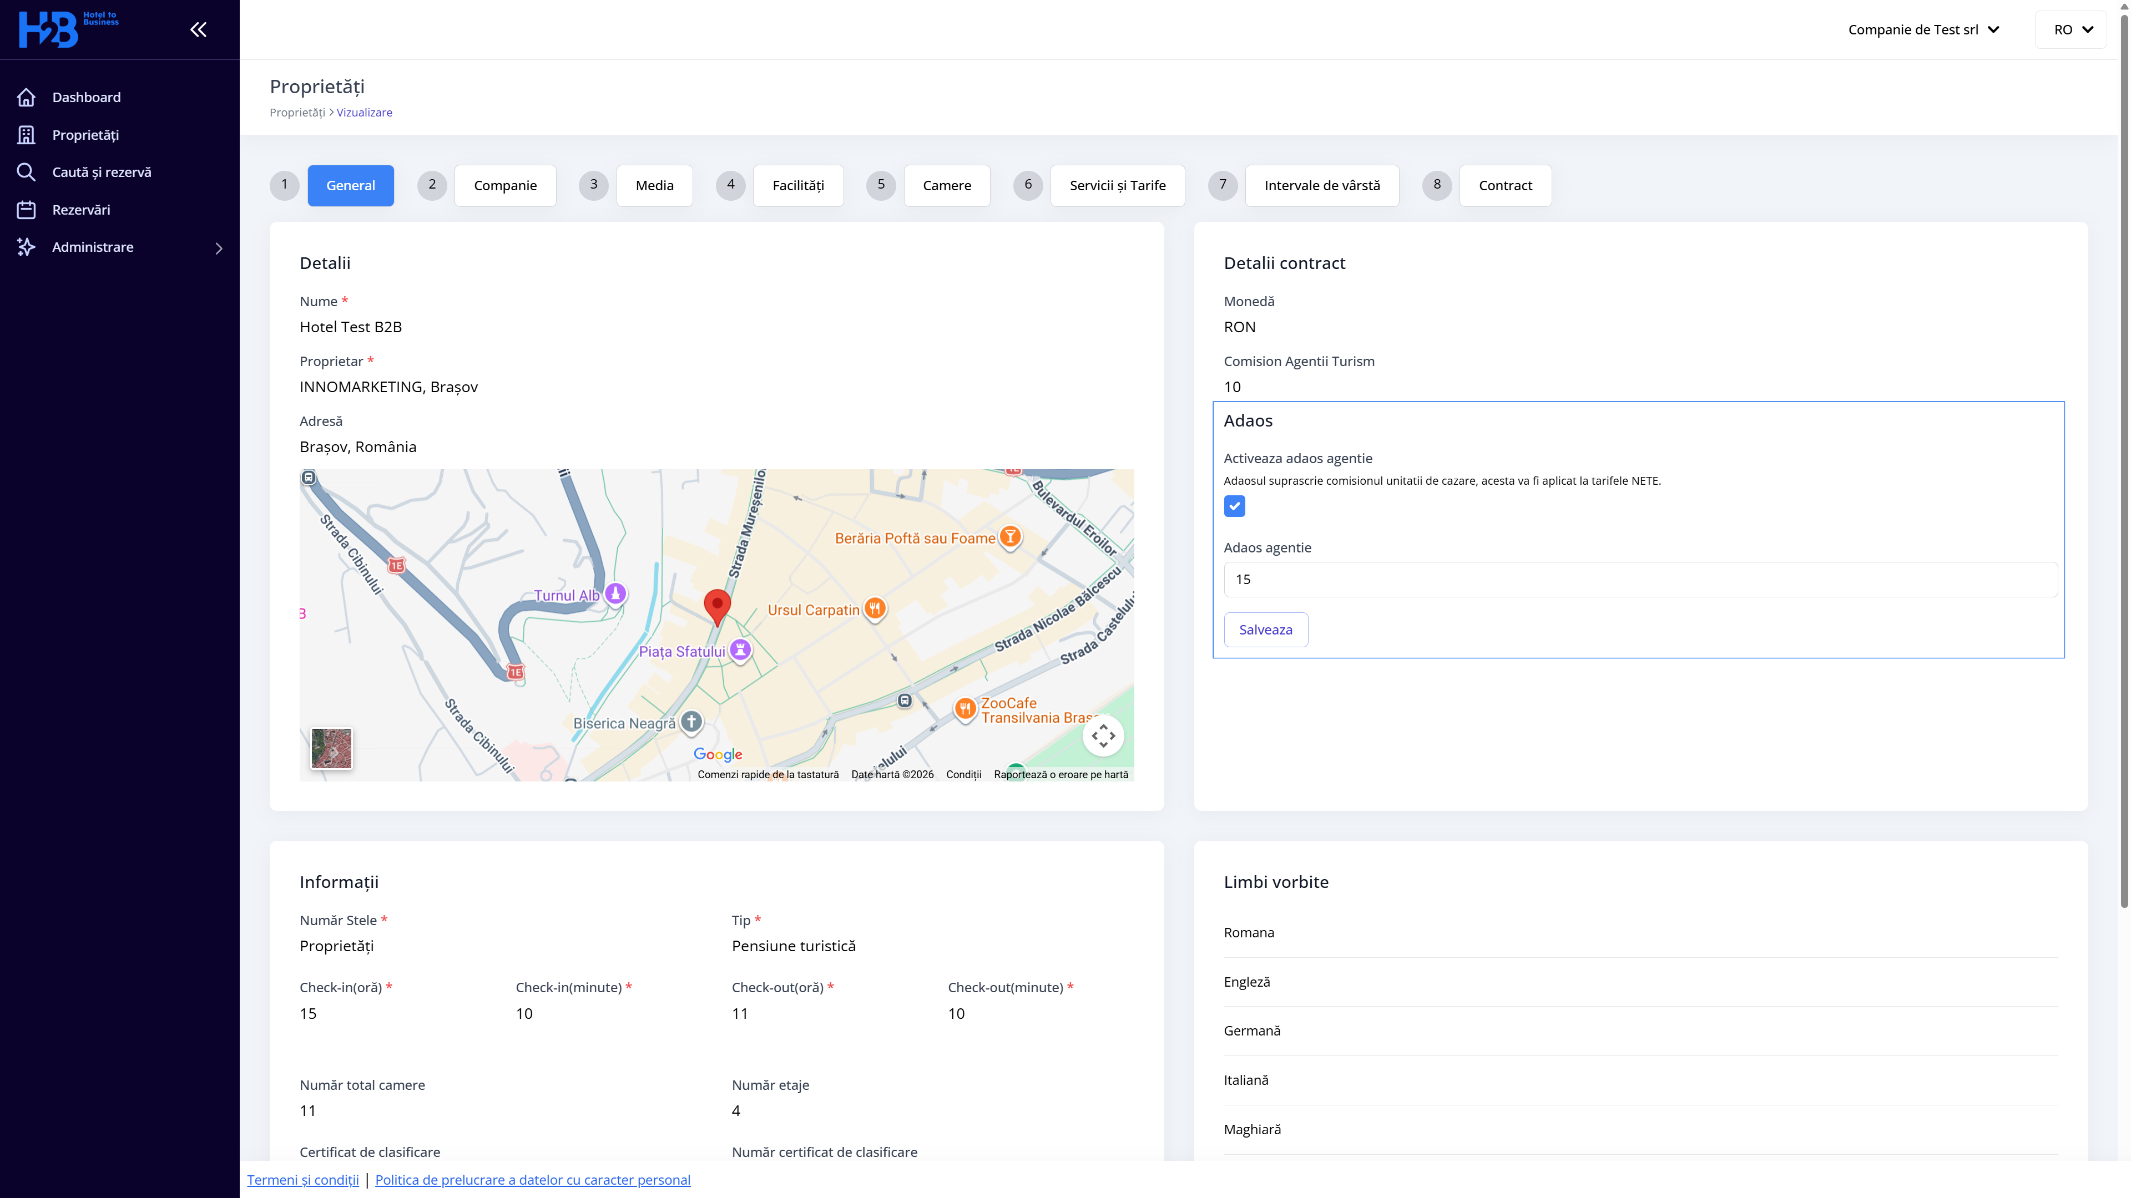The height and width of the screenshot is (1198, 2131).
Task: Switch map to satellite view thumbnail
Action: [332, 748]
